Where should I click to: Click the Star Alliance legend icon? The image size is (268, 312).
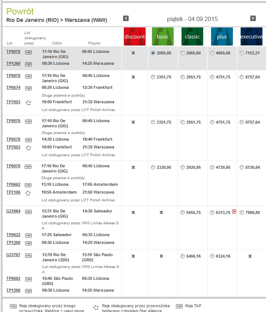(96, 307)
